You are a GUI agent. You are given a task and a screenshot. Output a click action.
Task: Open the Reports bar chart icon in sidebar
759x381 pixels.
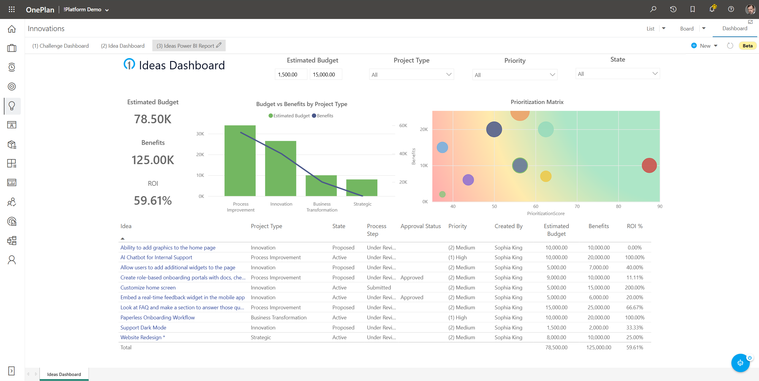(12, 183)
